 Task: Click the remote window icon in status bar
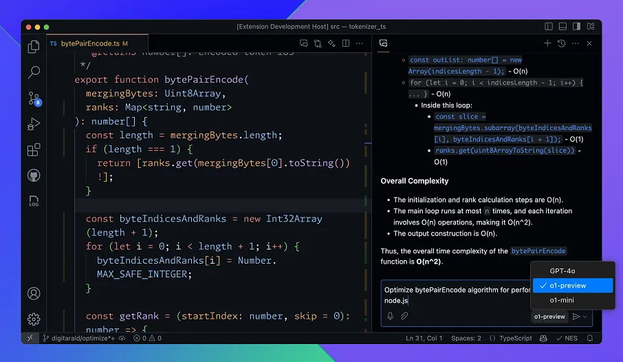30,338
